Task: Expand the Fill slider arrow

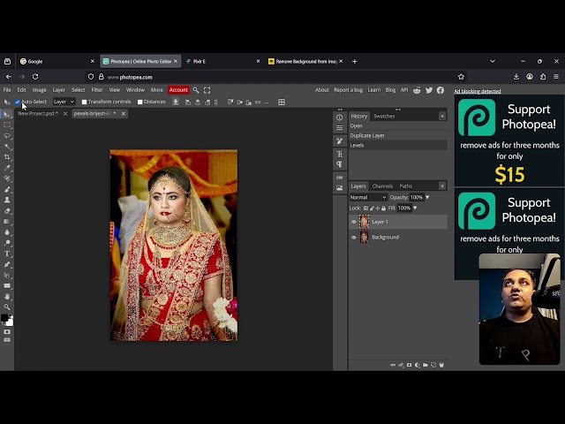Action: coord(415,208)
